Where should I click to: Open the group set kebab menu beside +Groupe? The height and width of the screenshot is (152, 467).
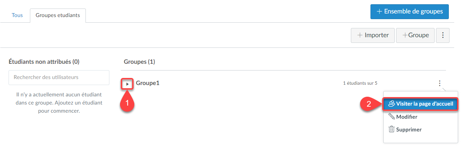(x=443, y=35)
